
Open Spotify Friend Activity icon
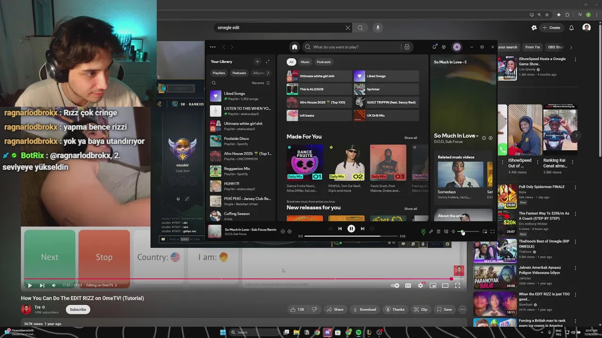(x=444, y=47)
